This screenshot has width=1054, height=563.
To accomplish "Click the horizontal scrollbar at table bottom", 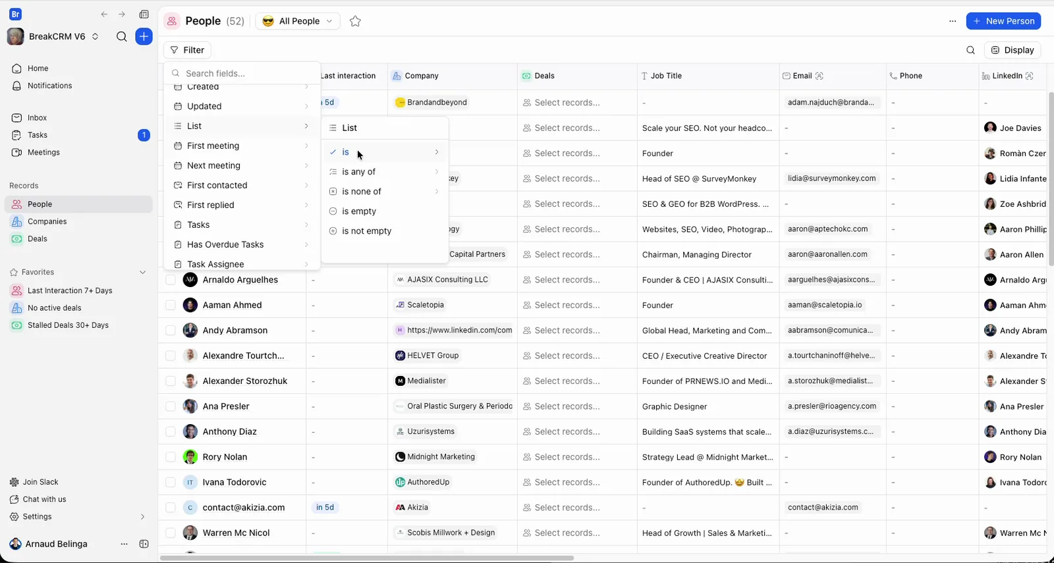I will [x=367, y=558].
